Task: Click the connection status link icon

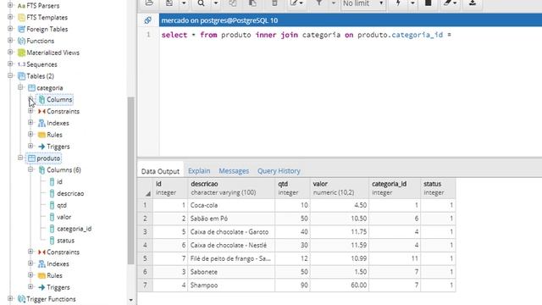Action: tap(148, 20)
